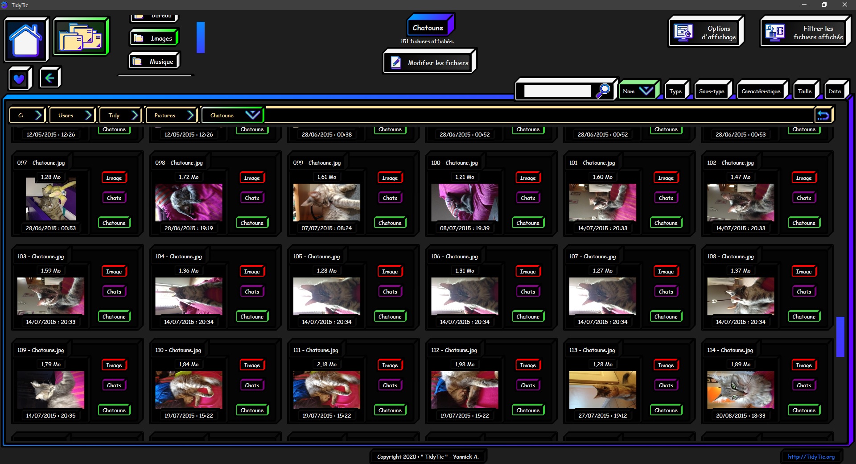
Task: Select the Pictures breadcrumb label
Action: coord(165,116)
